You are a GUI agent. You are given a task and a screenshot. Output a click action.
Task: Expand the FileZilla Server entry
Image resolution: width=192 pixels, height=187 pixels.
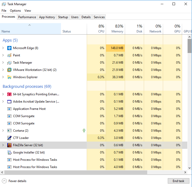pos(3,145)
